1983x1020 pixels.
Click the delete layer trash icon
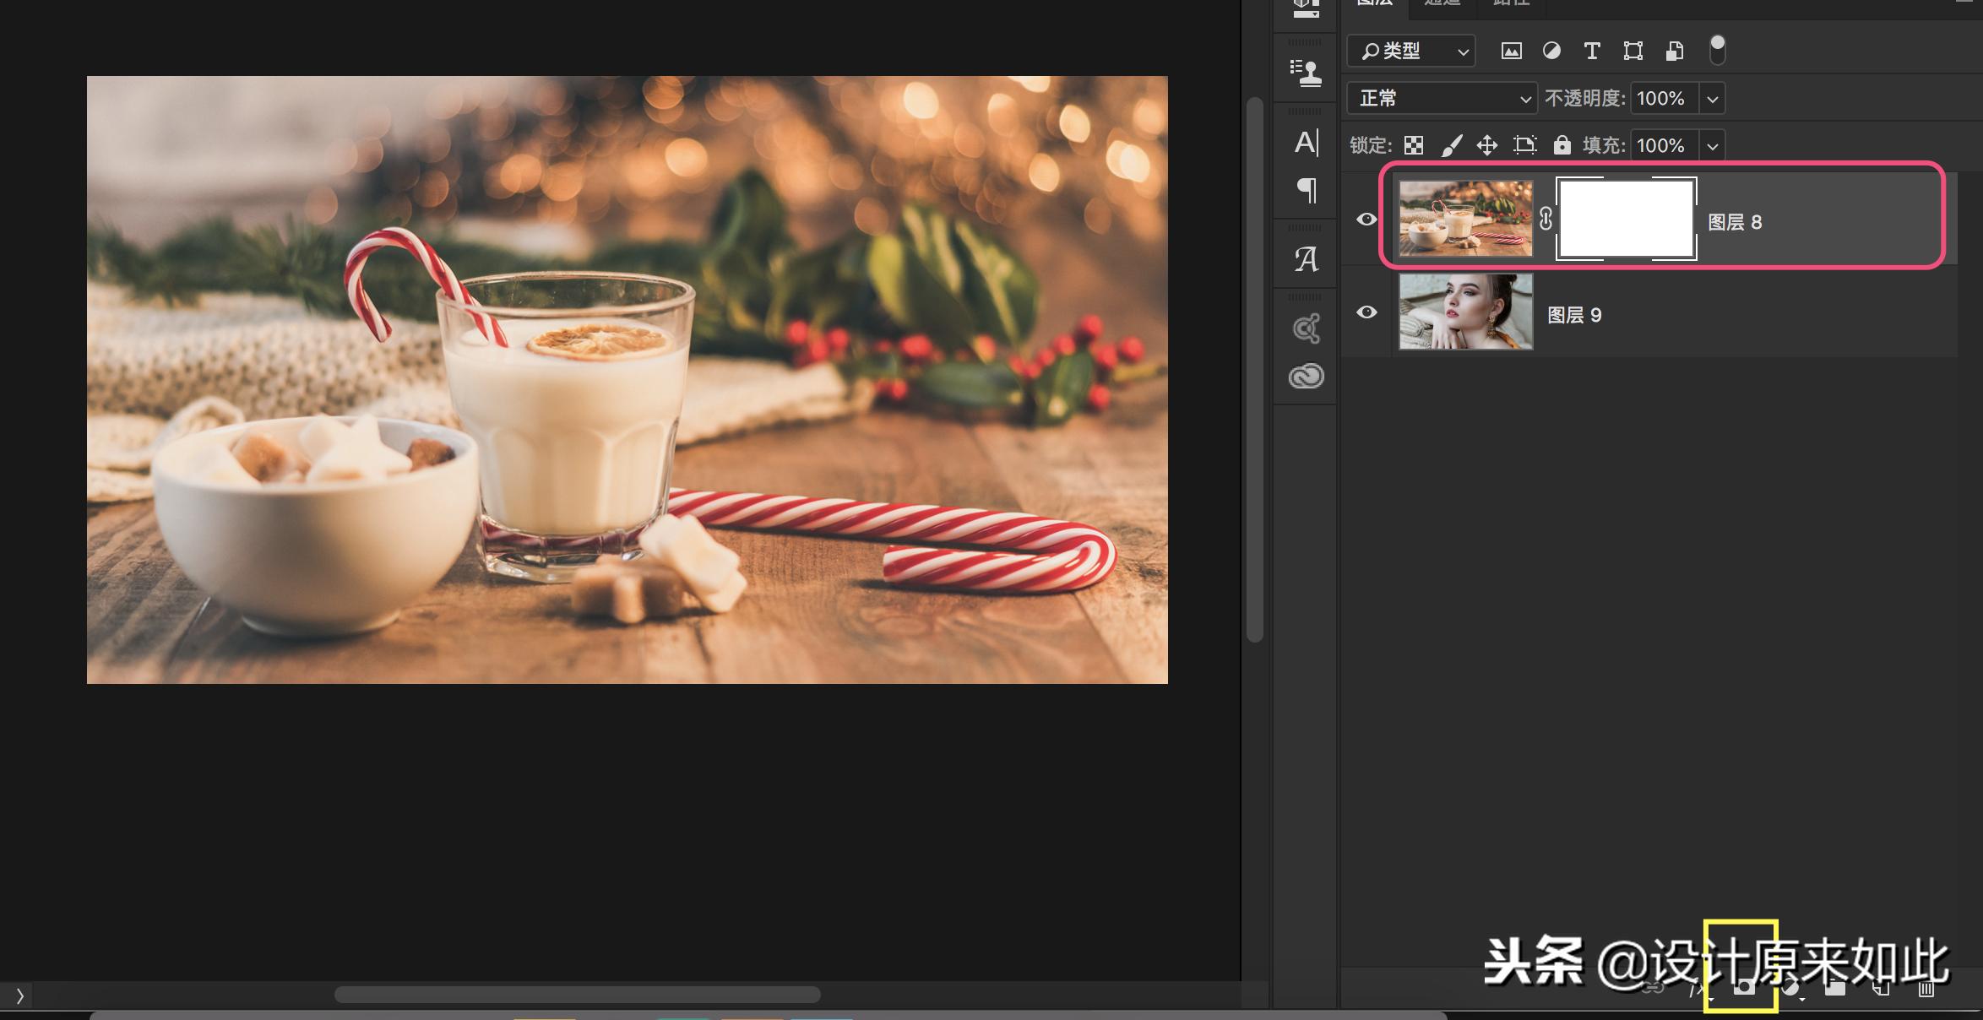[x=1926, y=989]
